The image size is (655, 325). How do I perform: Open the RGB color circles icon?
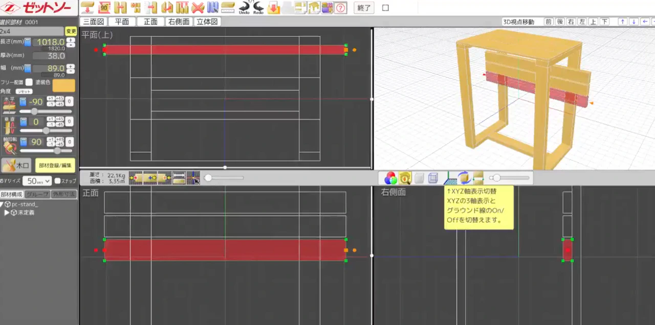[390, 178]
